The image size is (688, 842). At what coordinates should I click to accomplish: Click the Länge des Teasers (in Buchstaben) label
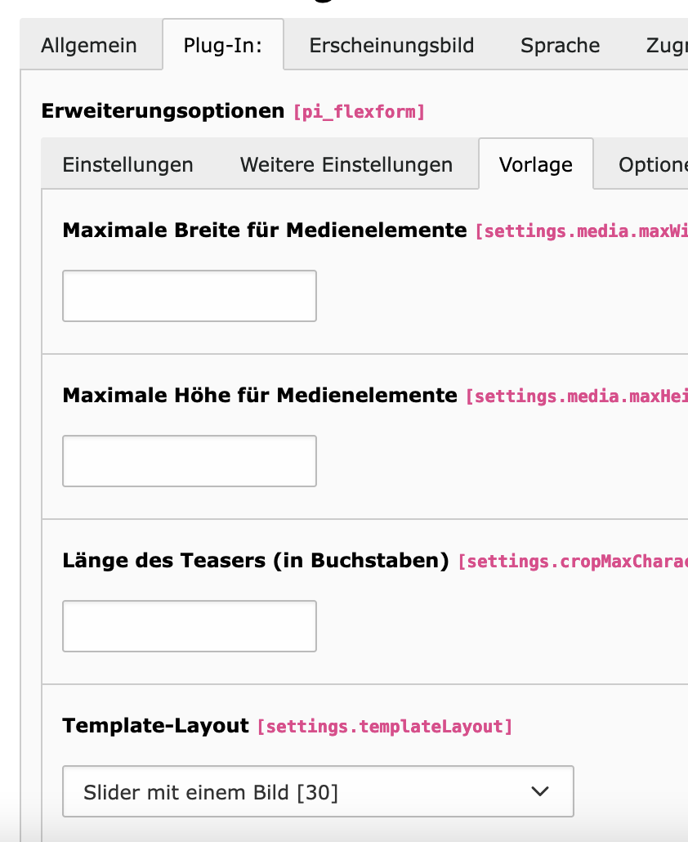click(x=256, y=561)
